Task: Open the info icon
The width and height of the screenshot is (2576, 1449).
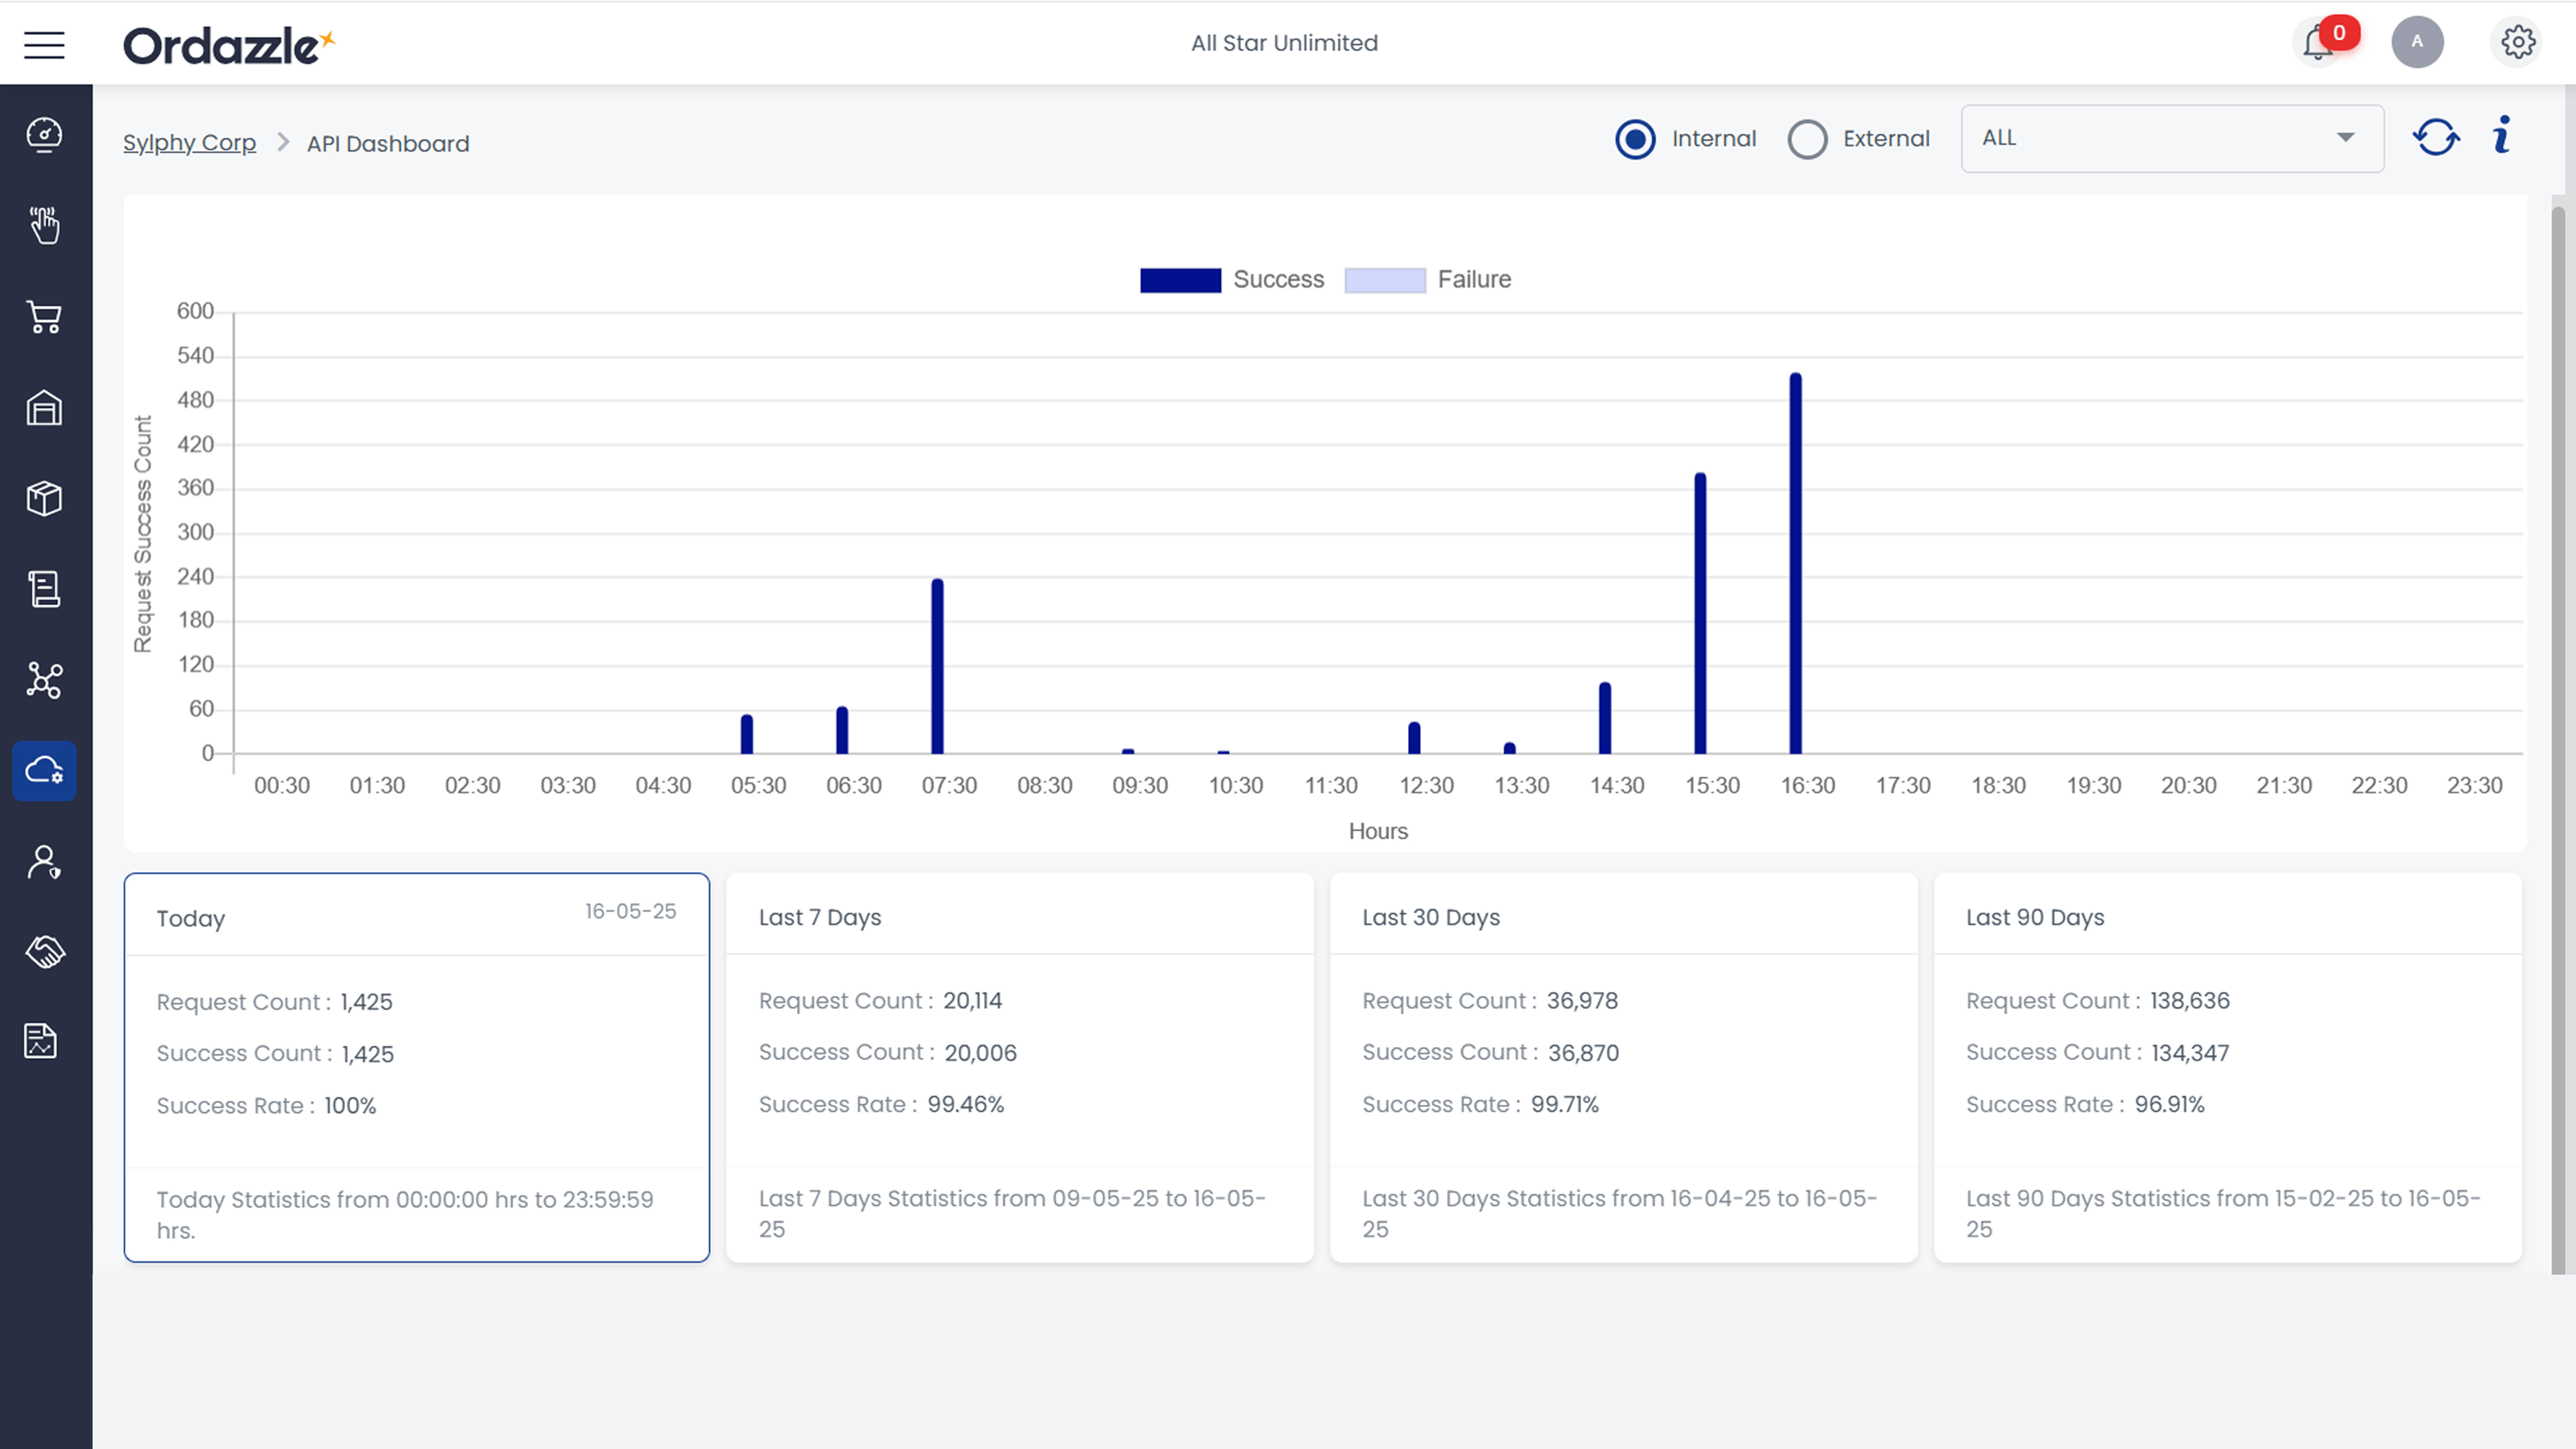Action: [x=2501, y=136]
